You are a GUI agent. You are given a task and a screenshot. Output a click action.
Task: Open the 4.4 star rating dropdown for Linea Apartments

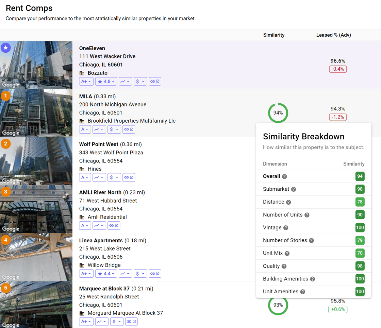pos(106,274)
